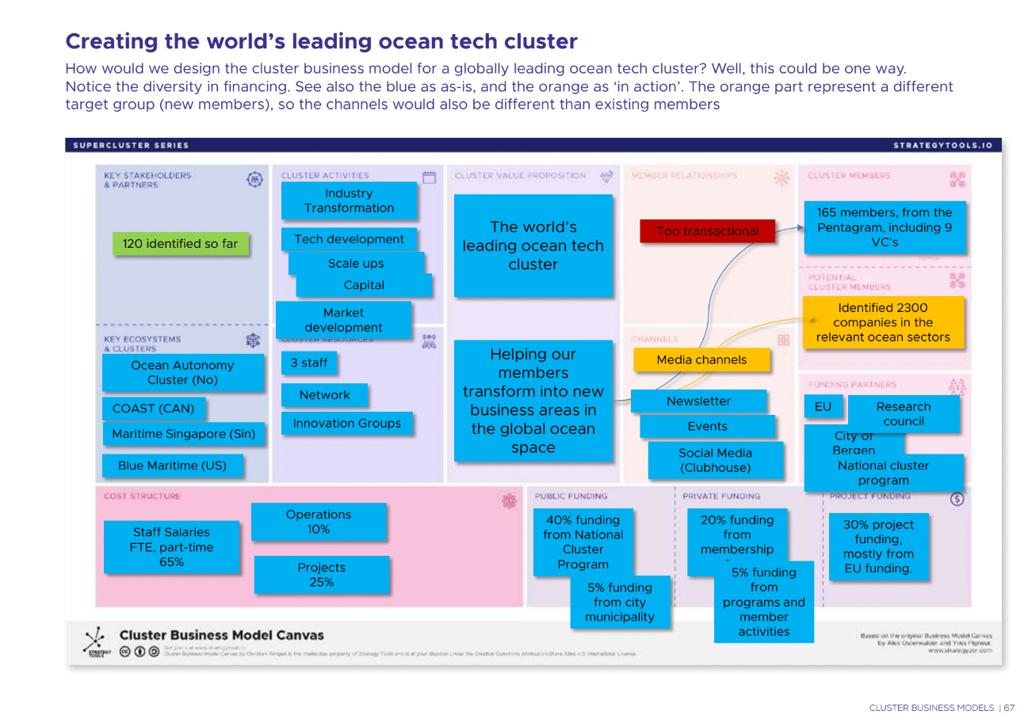Click the Member Relationships icon
1028x726 pixels.
pos(782,178)
